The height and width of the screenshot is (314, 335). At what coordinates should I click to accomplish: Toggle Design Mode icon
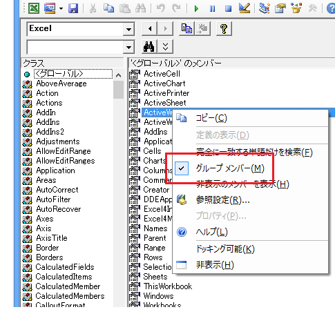pos(245,8)
